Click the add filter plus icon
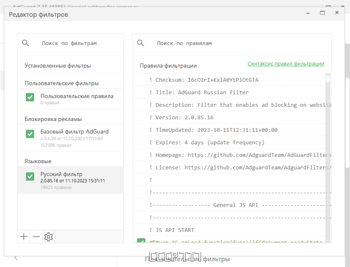Screen dimensions: 350x267 coord(24,237)
